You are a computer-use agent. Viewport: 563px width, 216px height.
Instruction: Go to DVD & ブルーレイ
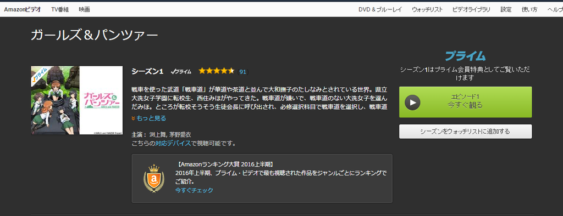click(x=380, y=10)
